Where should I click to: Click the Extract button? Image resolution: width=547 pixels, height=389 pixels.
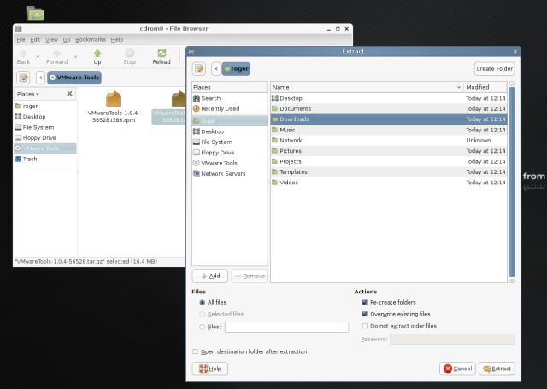(497, 369)
